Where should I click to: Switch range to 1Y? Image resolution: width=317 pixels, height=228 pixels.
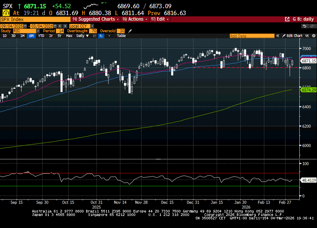[50, 36]
